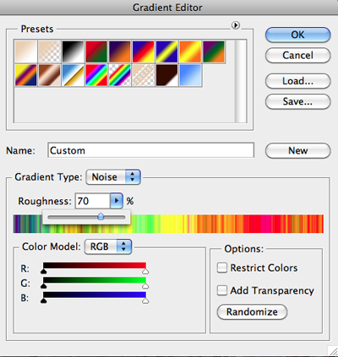Click the white G channel slider handle
This screenshot has height=357, width=338.
[145, 286]
